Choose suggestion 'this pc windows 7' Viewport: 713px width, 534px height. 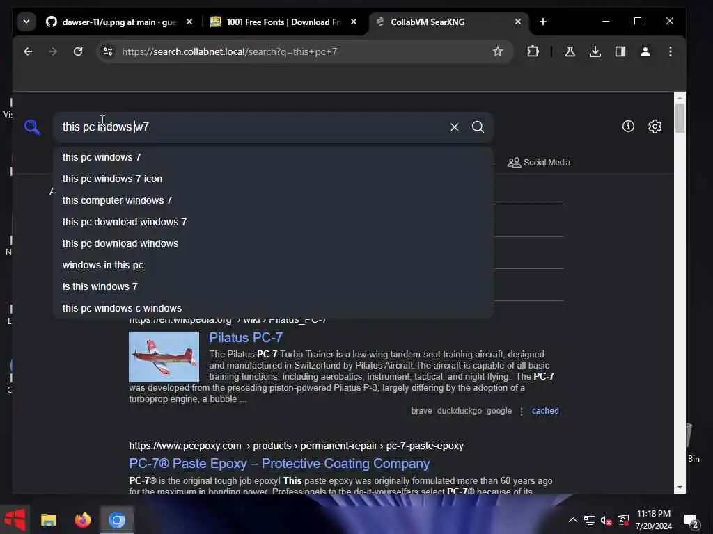[273, 157]
